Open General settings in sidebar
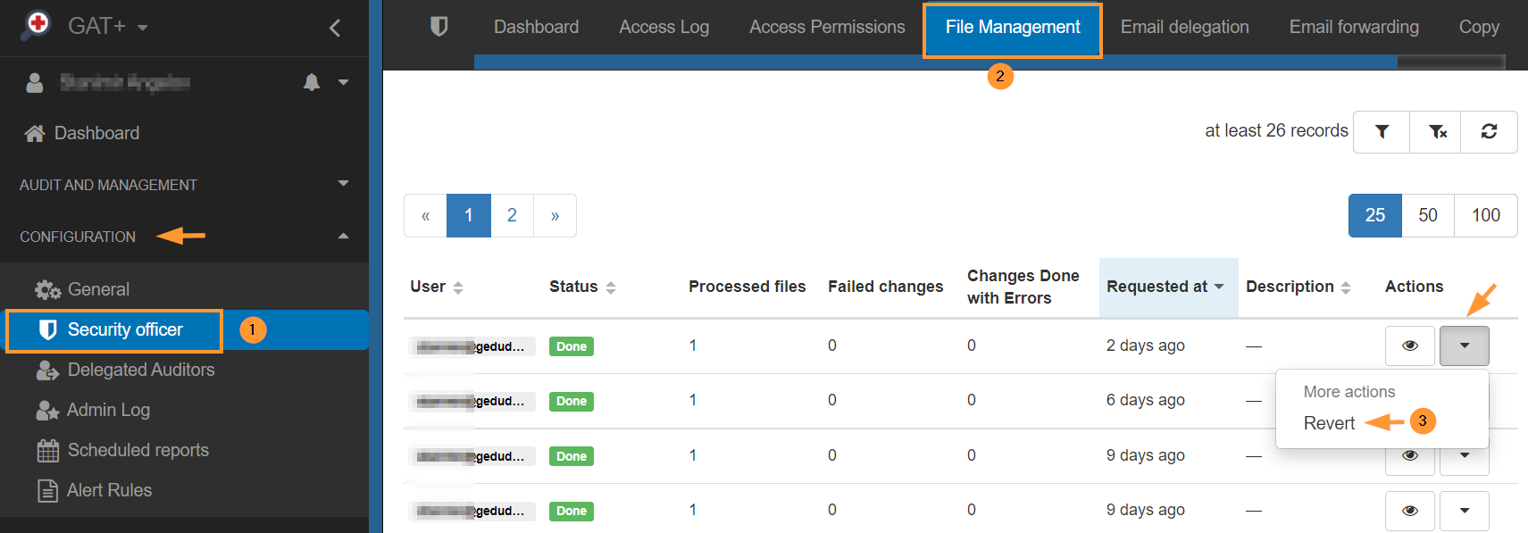Screen dimensions: 1528x533 pyautogui.click(x=98, y=289)
